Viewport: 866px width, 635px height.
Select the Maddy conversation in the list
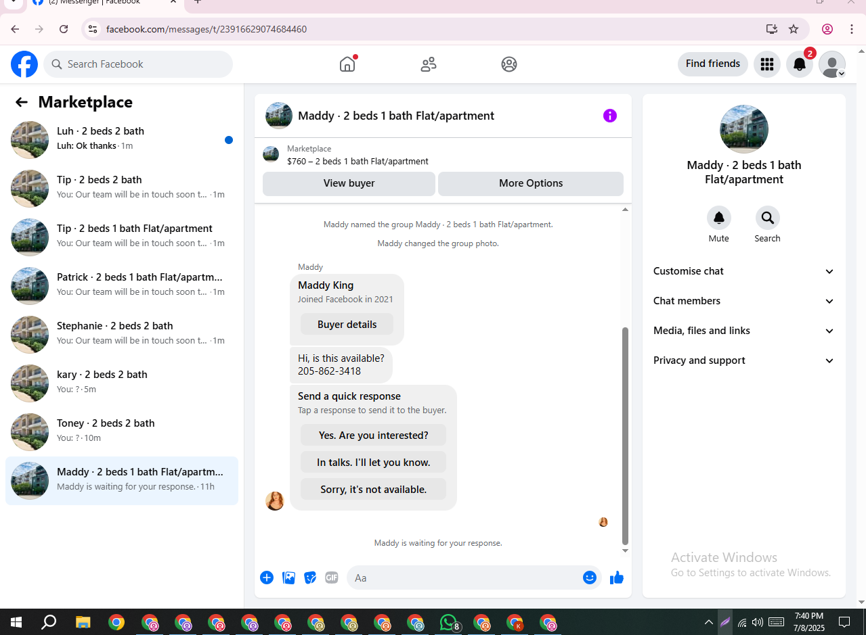pos(122,481)
